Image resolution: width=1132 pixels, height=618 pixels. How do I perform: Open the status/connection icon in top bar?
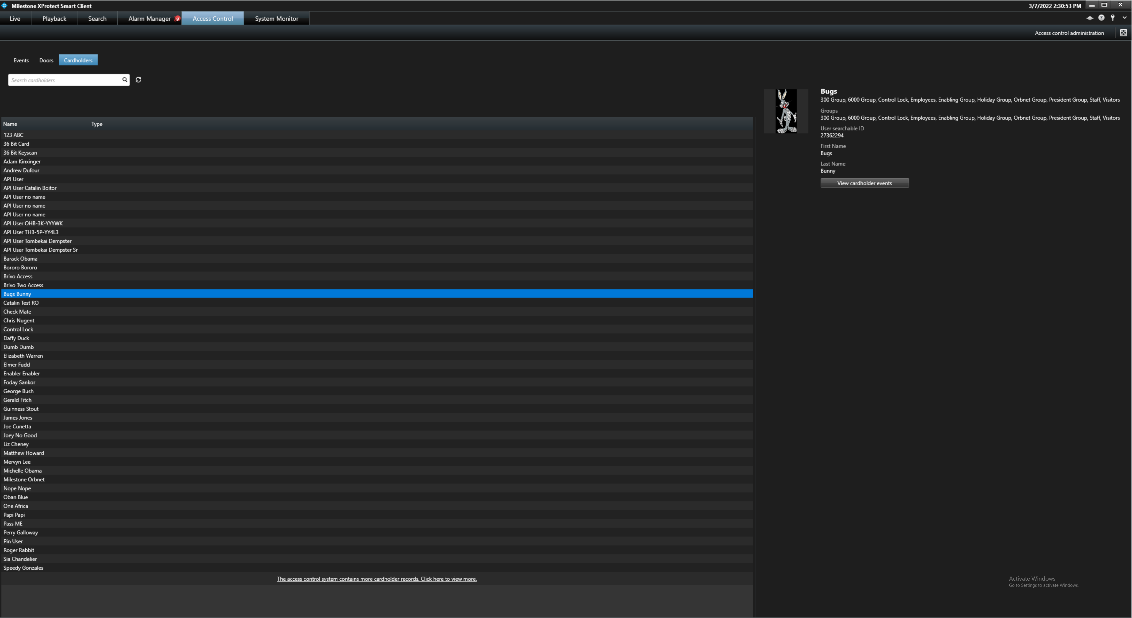(1090, 18)
